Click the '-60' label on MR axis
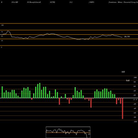The width and height of the screenshot is (138, 138). pyautogui.click(x=135, y=113)
